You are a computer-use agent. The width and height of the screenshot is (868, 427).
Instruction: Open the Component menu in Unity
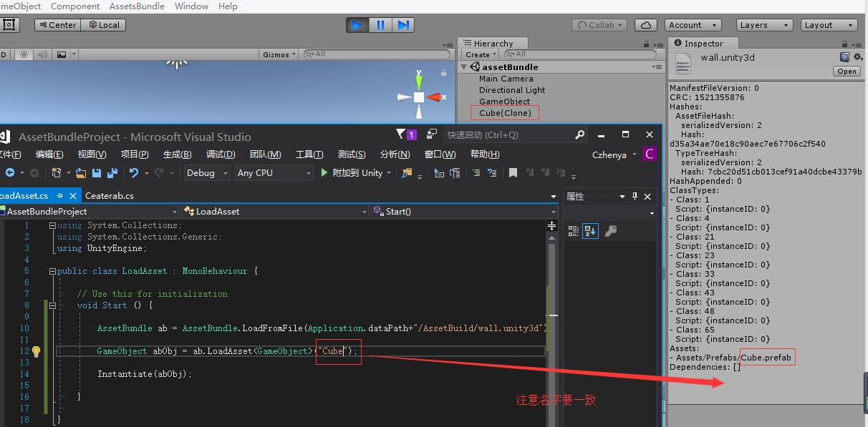click(x=75, y=6)
